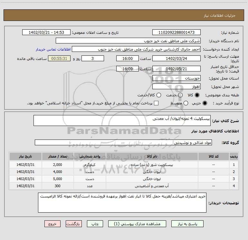The width and height of the screenshot is (248, 240).
Task: Select the کالا radio button
Action: click(x=197, y=95)
